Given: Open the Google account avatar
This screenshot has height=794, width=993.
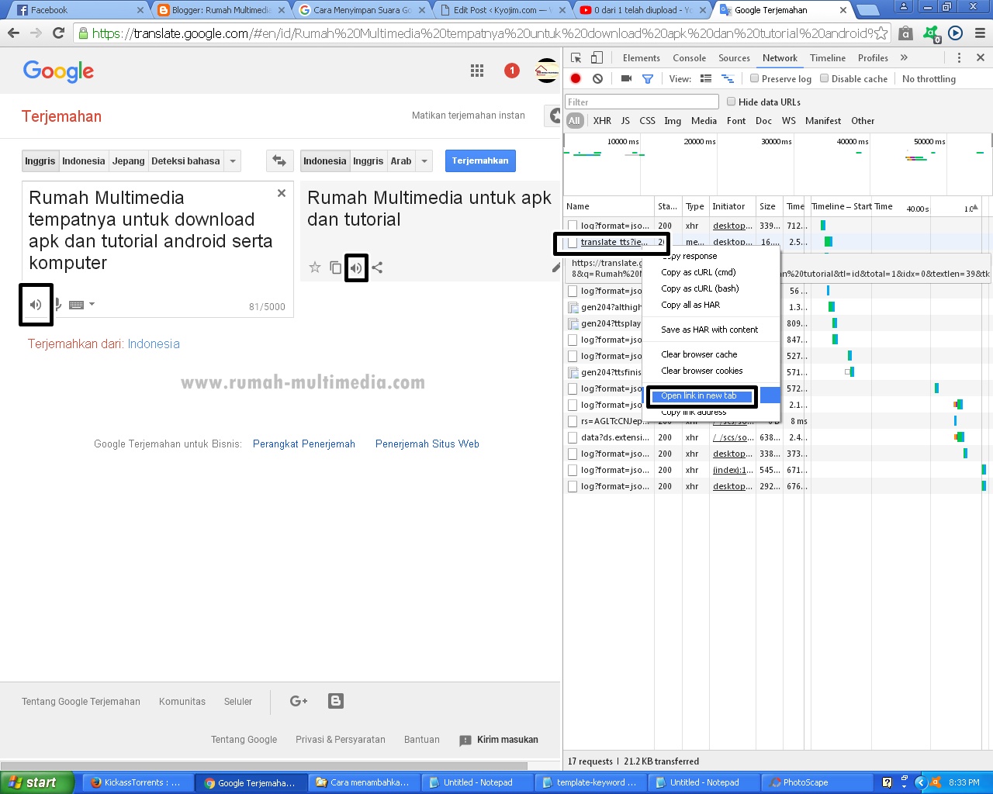Looking at the screenshot, I should pos(547,71).
